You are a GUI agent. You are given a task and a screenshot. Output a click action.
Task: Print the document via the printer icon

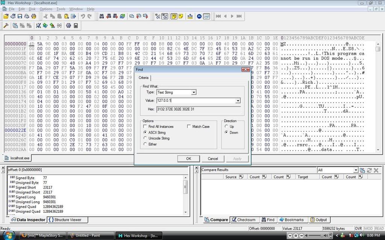coord(27,16)
